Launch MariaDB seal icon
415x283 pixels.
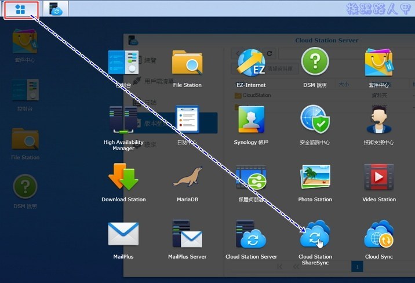(x=187, y=178)
